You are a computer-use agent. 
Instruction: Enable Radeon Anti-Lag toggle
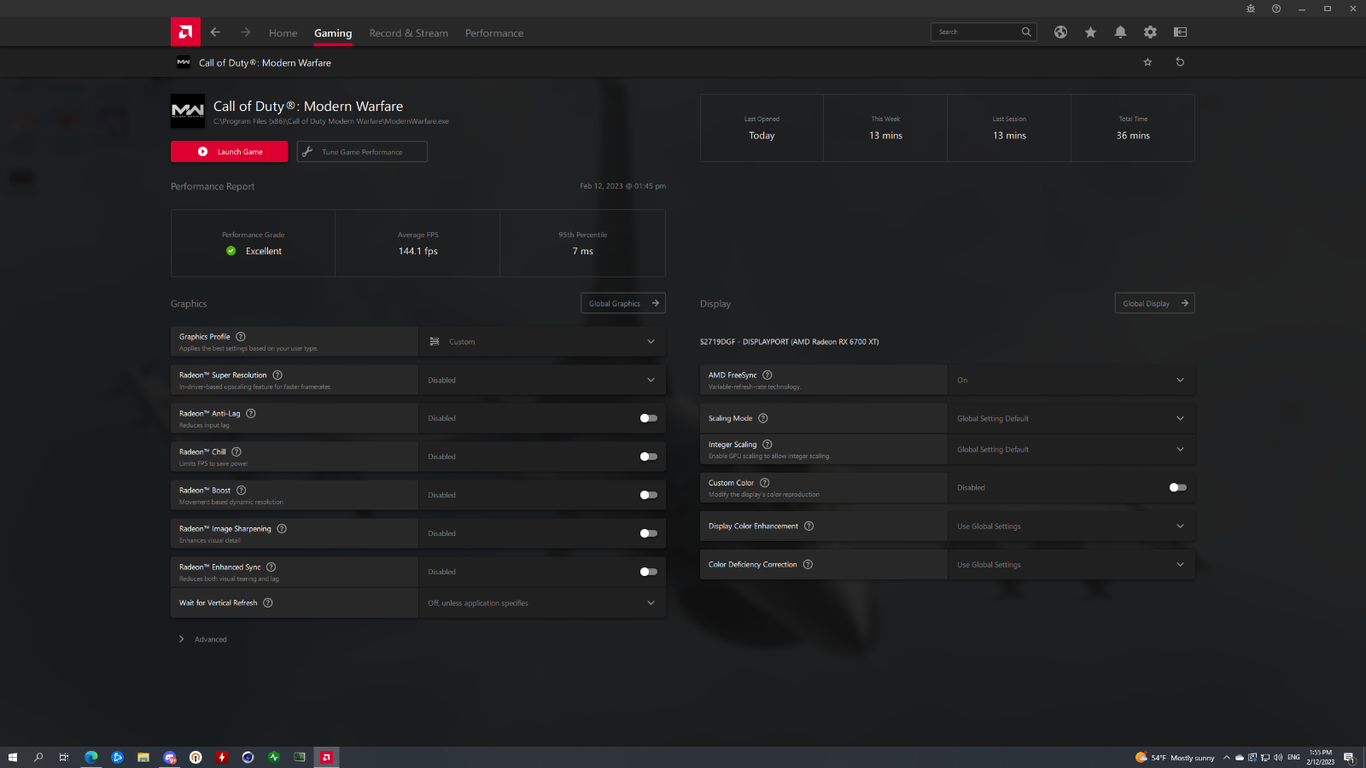click(x=649, y=418)
